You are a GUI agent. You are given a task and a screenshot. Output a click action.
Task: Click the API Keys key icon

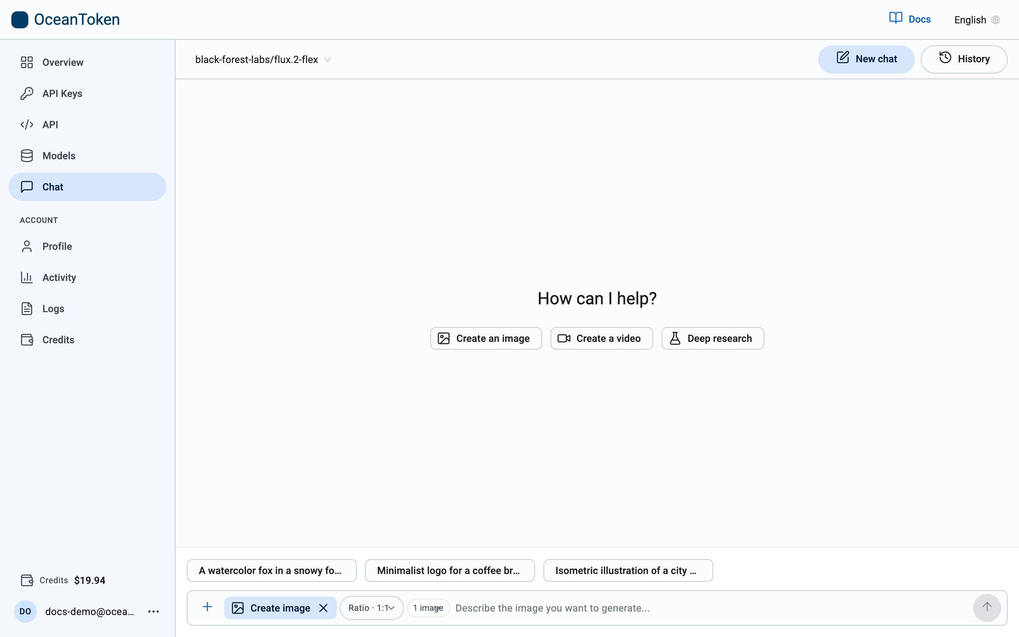click(x=27, y=93)
